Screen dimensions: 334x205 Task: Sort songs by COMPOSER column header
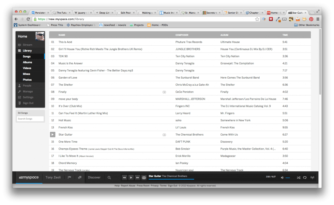pos(182,35)
